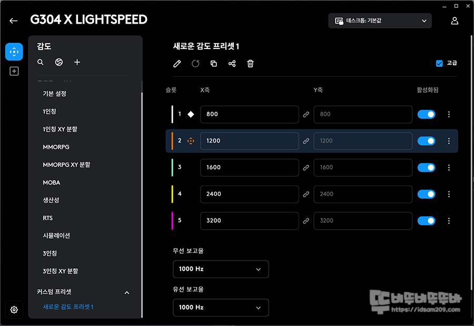Share the preset with share icon
Image resolution: width=474 pixels, height=326 pixels.
pyautogui.click(x=232, y=64)
